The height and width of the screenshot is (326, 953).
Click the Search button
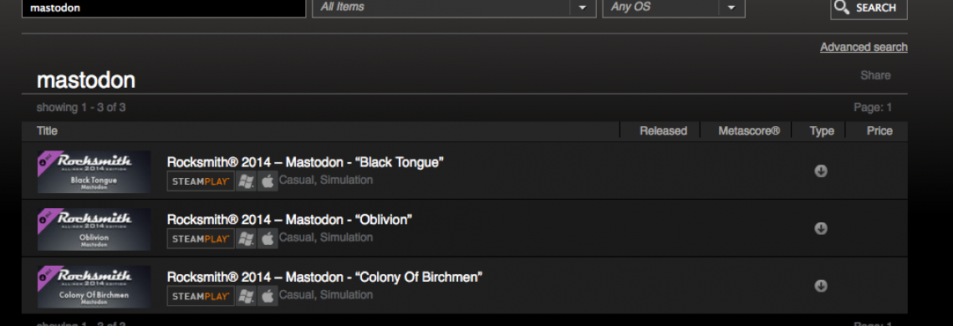(869, 8)
